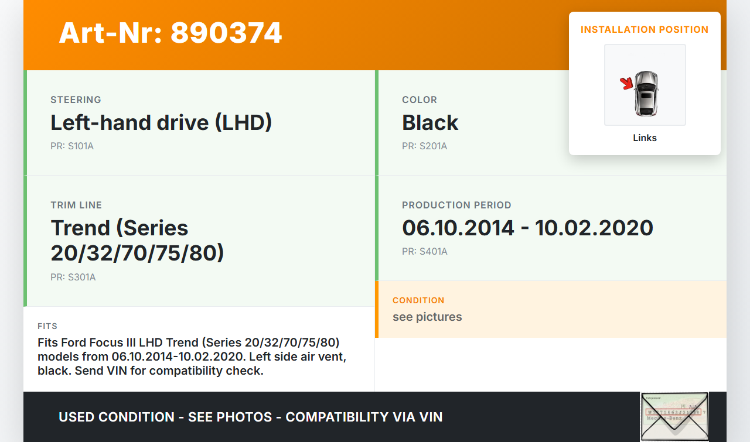The width and height of the screenshot is (750, 442).
Task: Click the FITS label
Action: (x=47, y=326)
